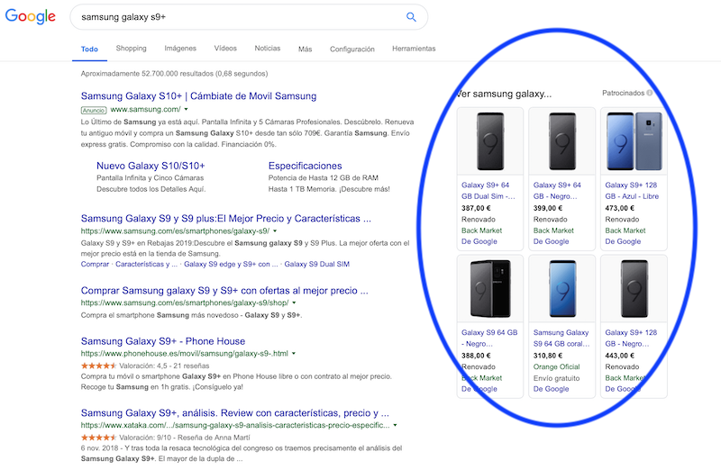Click the Comprar sitelink
This screenshot has height=470, width=721.
96,264
